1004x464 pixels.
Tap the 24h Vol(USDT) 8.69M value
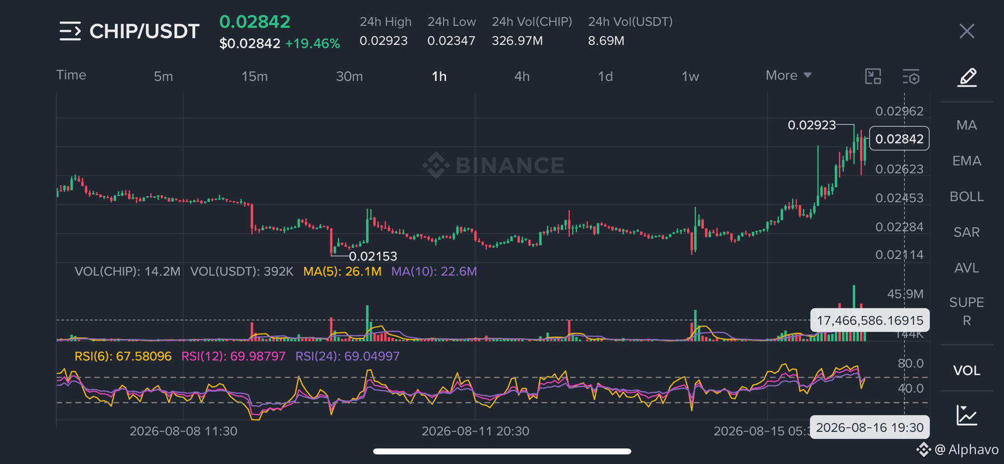606,41
